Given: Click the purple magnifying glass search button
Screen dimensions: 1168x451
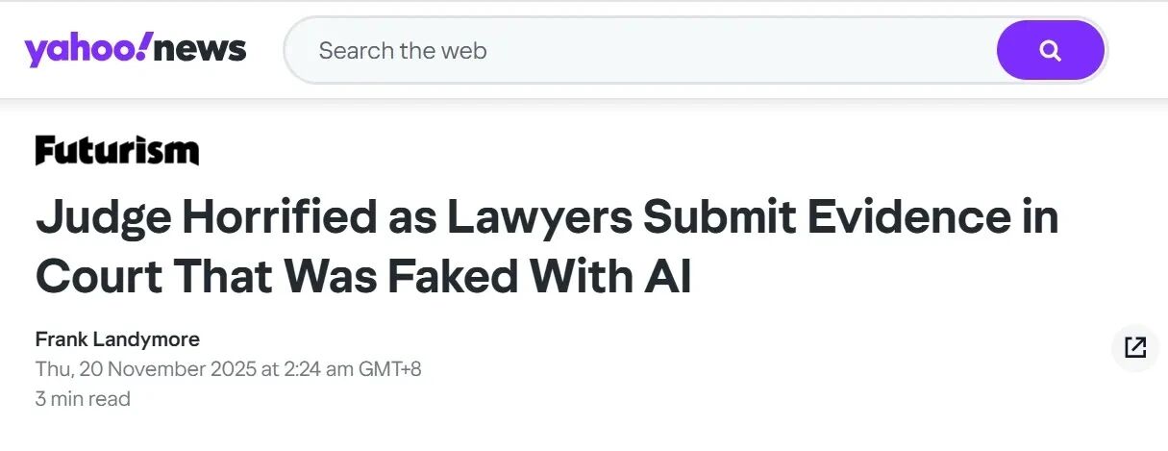Looking at the screenshot, I should (1050, 50).
